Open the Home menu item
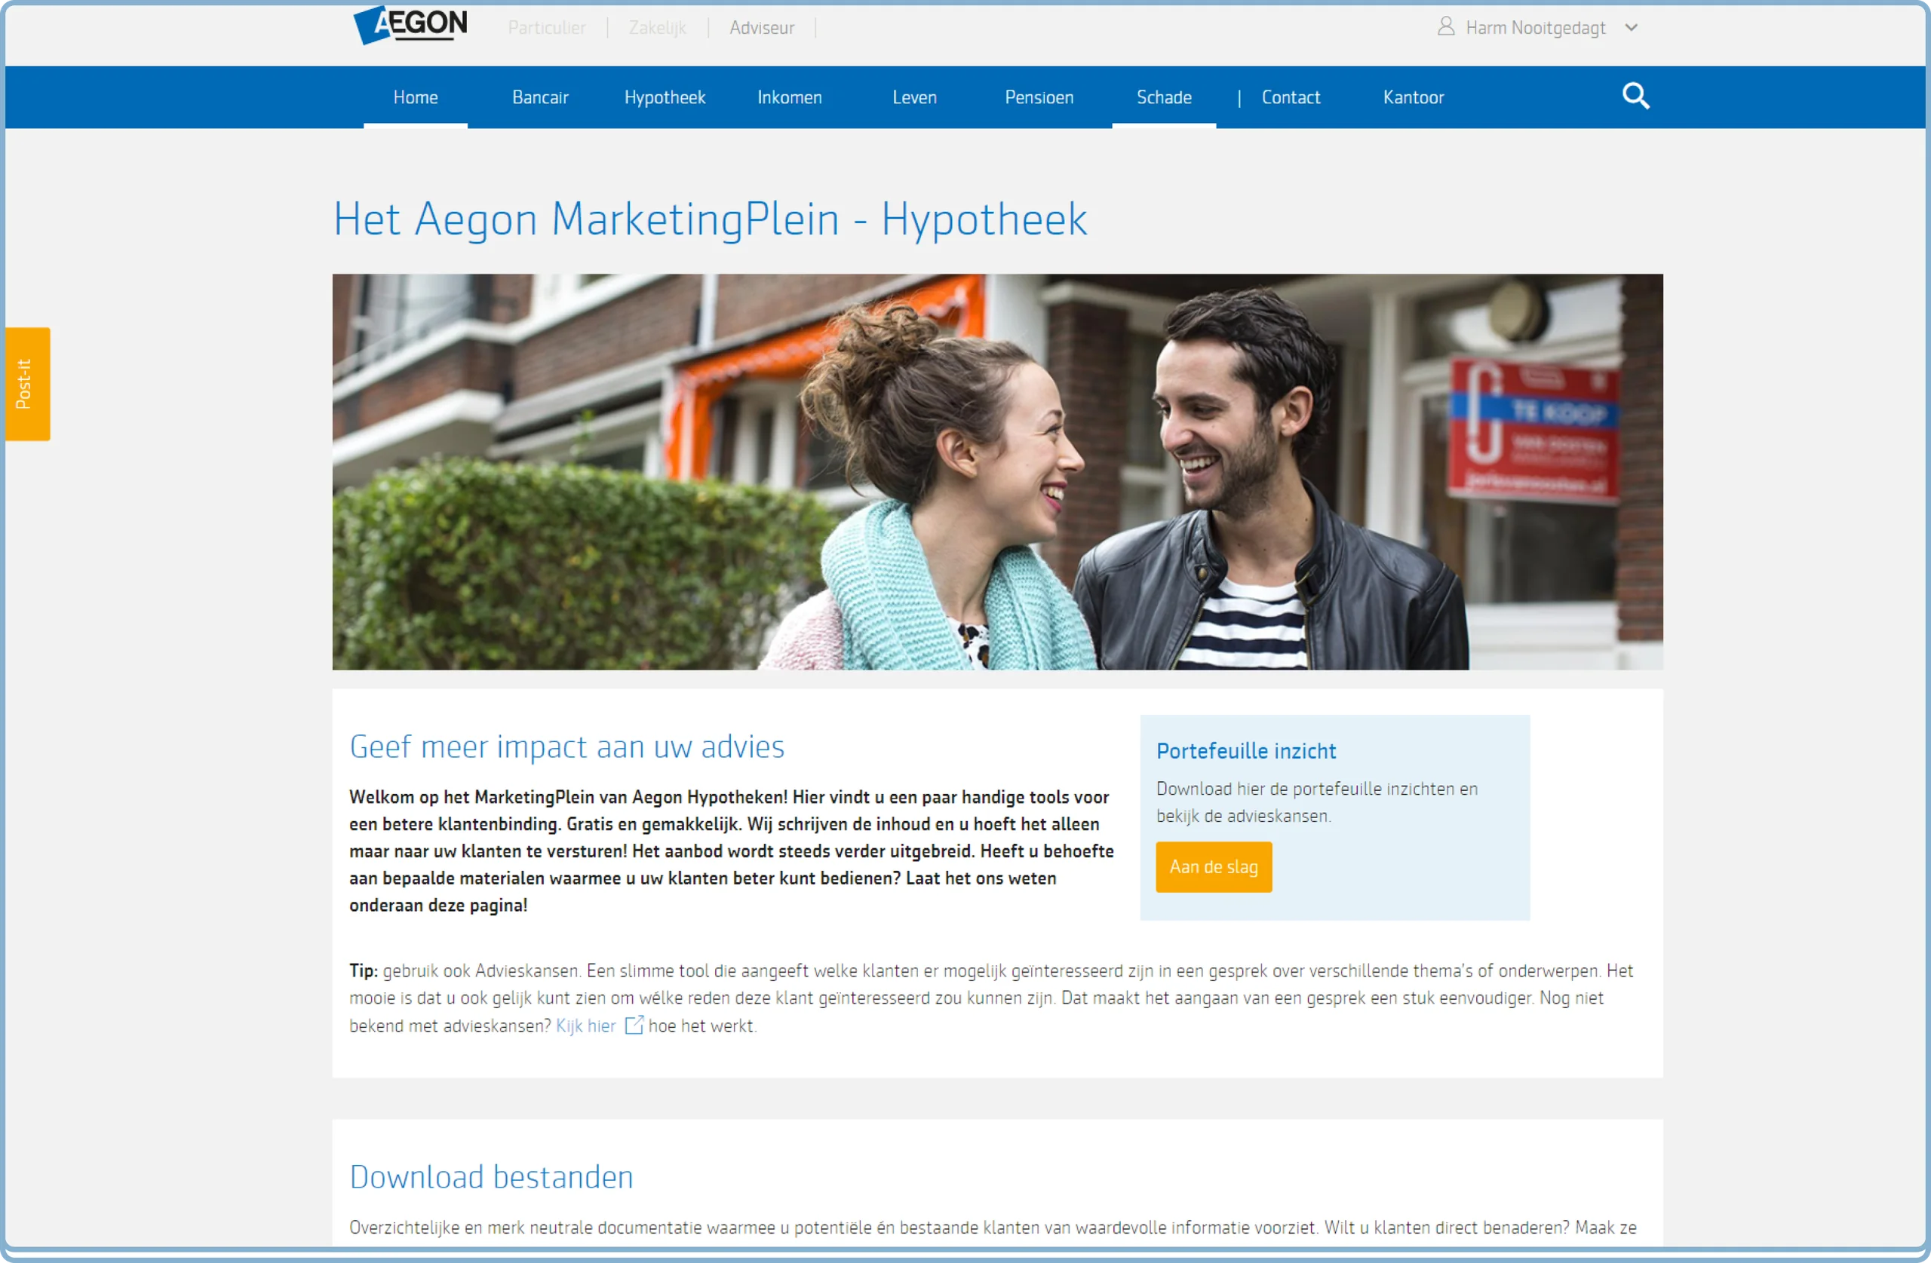Image resolution: width=1931 pixels, height=1263 pixels. point(416,97)
